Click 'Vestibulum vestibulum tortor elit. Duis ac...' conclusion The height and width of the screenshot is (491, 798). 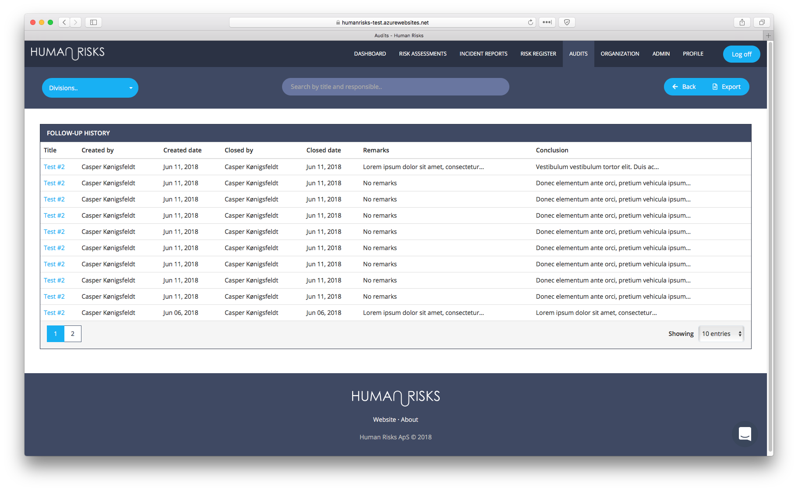[597, 167]
